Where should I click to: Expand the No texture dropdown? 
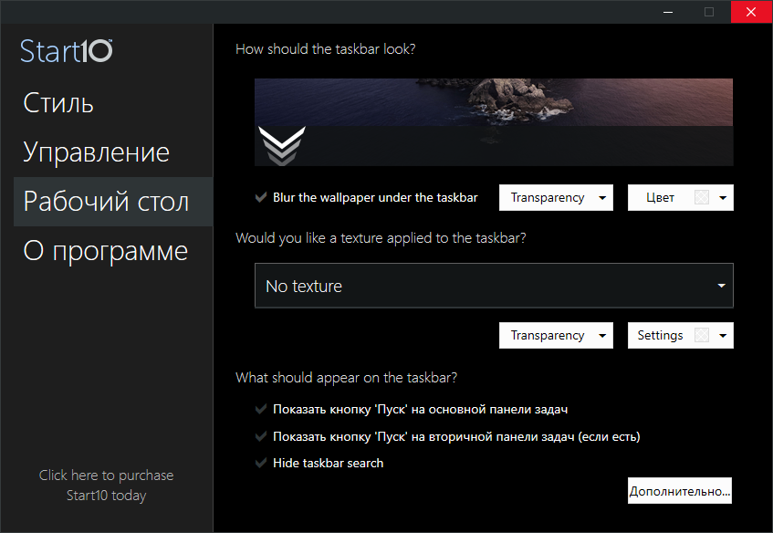click(494, 286)
